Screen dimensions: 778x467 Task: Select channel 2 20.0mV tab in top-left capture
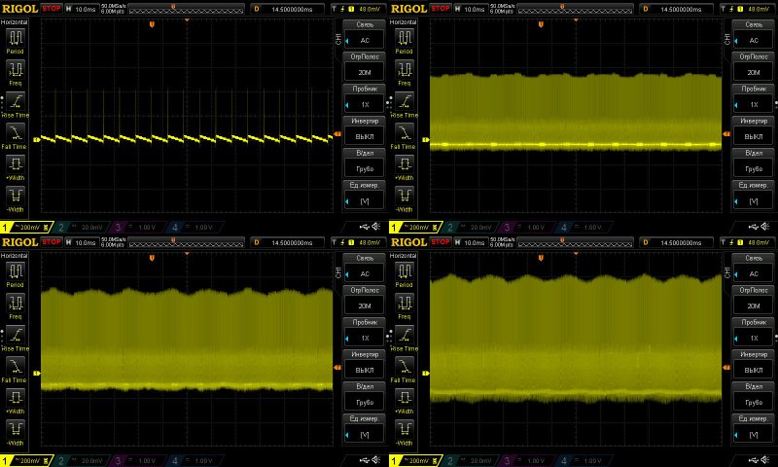point(81,228)
